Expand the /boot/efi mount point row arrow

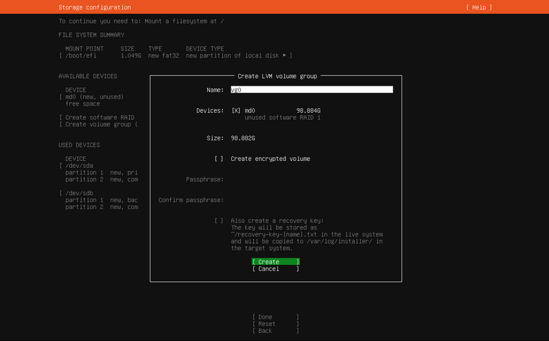click(x=284, y=55)
